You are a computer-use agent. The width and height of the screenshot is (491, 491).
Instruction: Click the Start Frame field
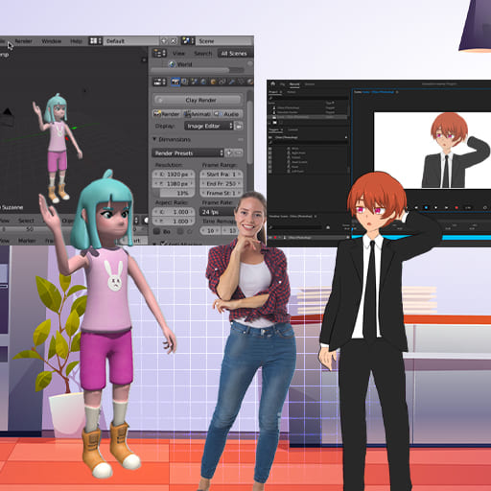click(221, 175)
